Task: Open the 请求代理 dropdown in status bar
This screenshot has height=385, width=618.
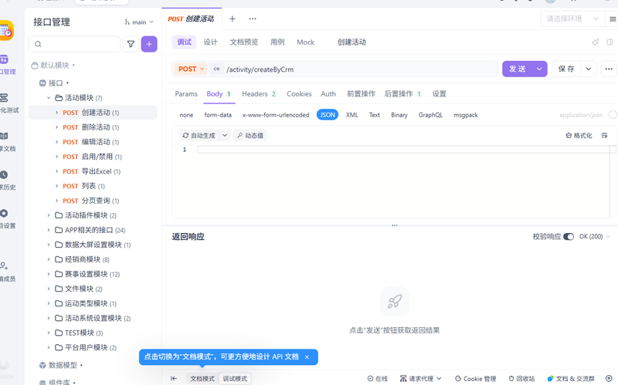Action: coord(420,378)
